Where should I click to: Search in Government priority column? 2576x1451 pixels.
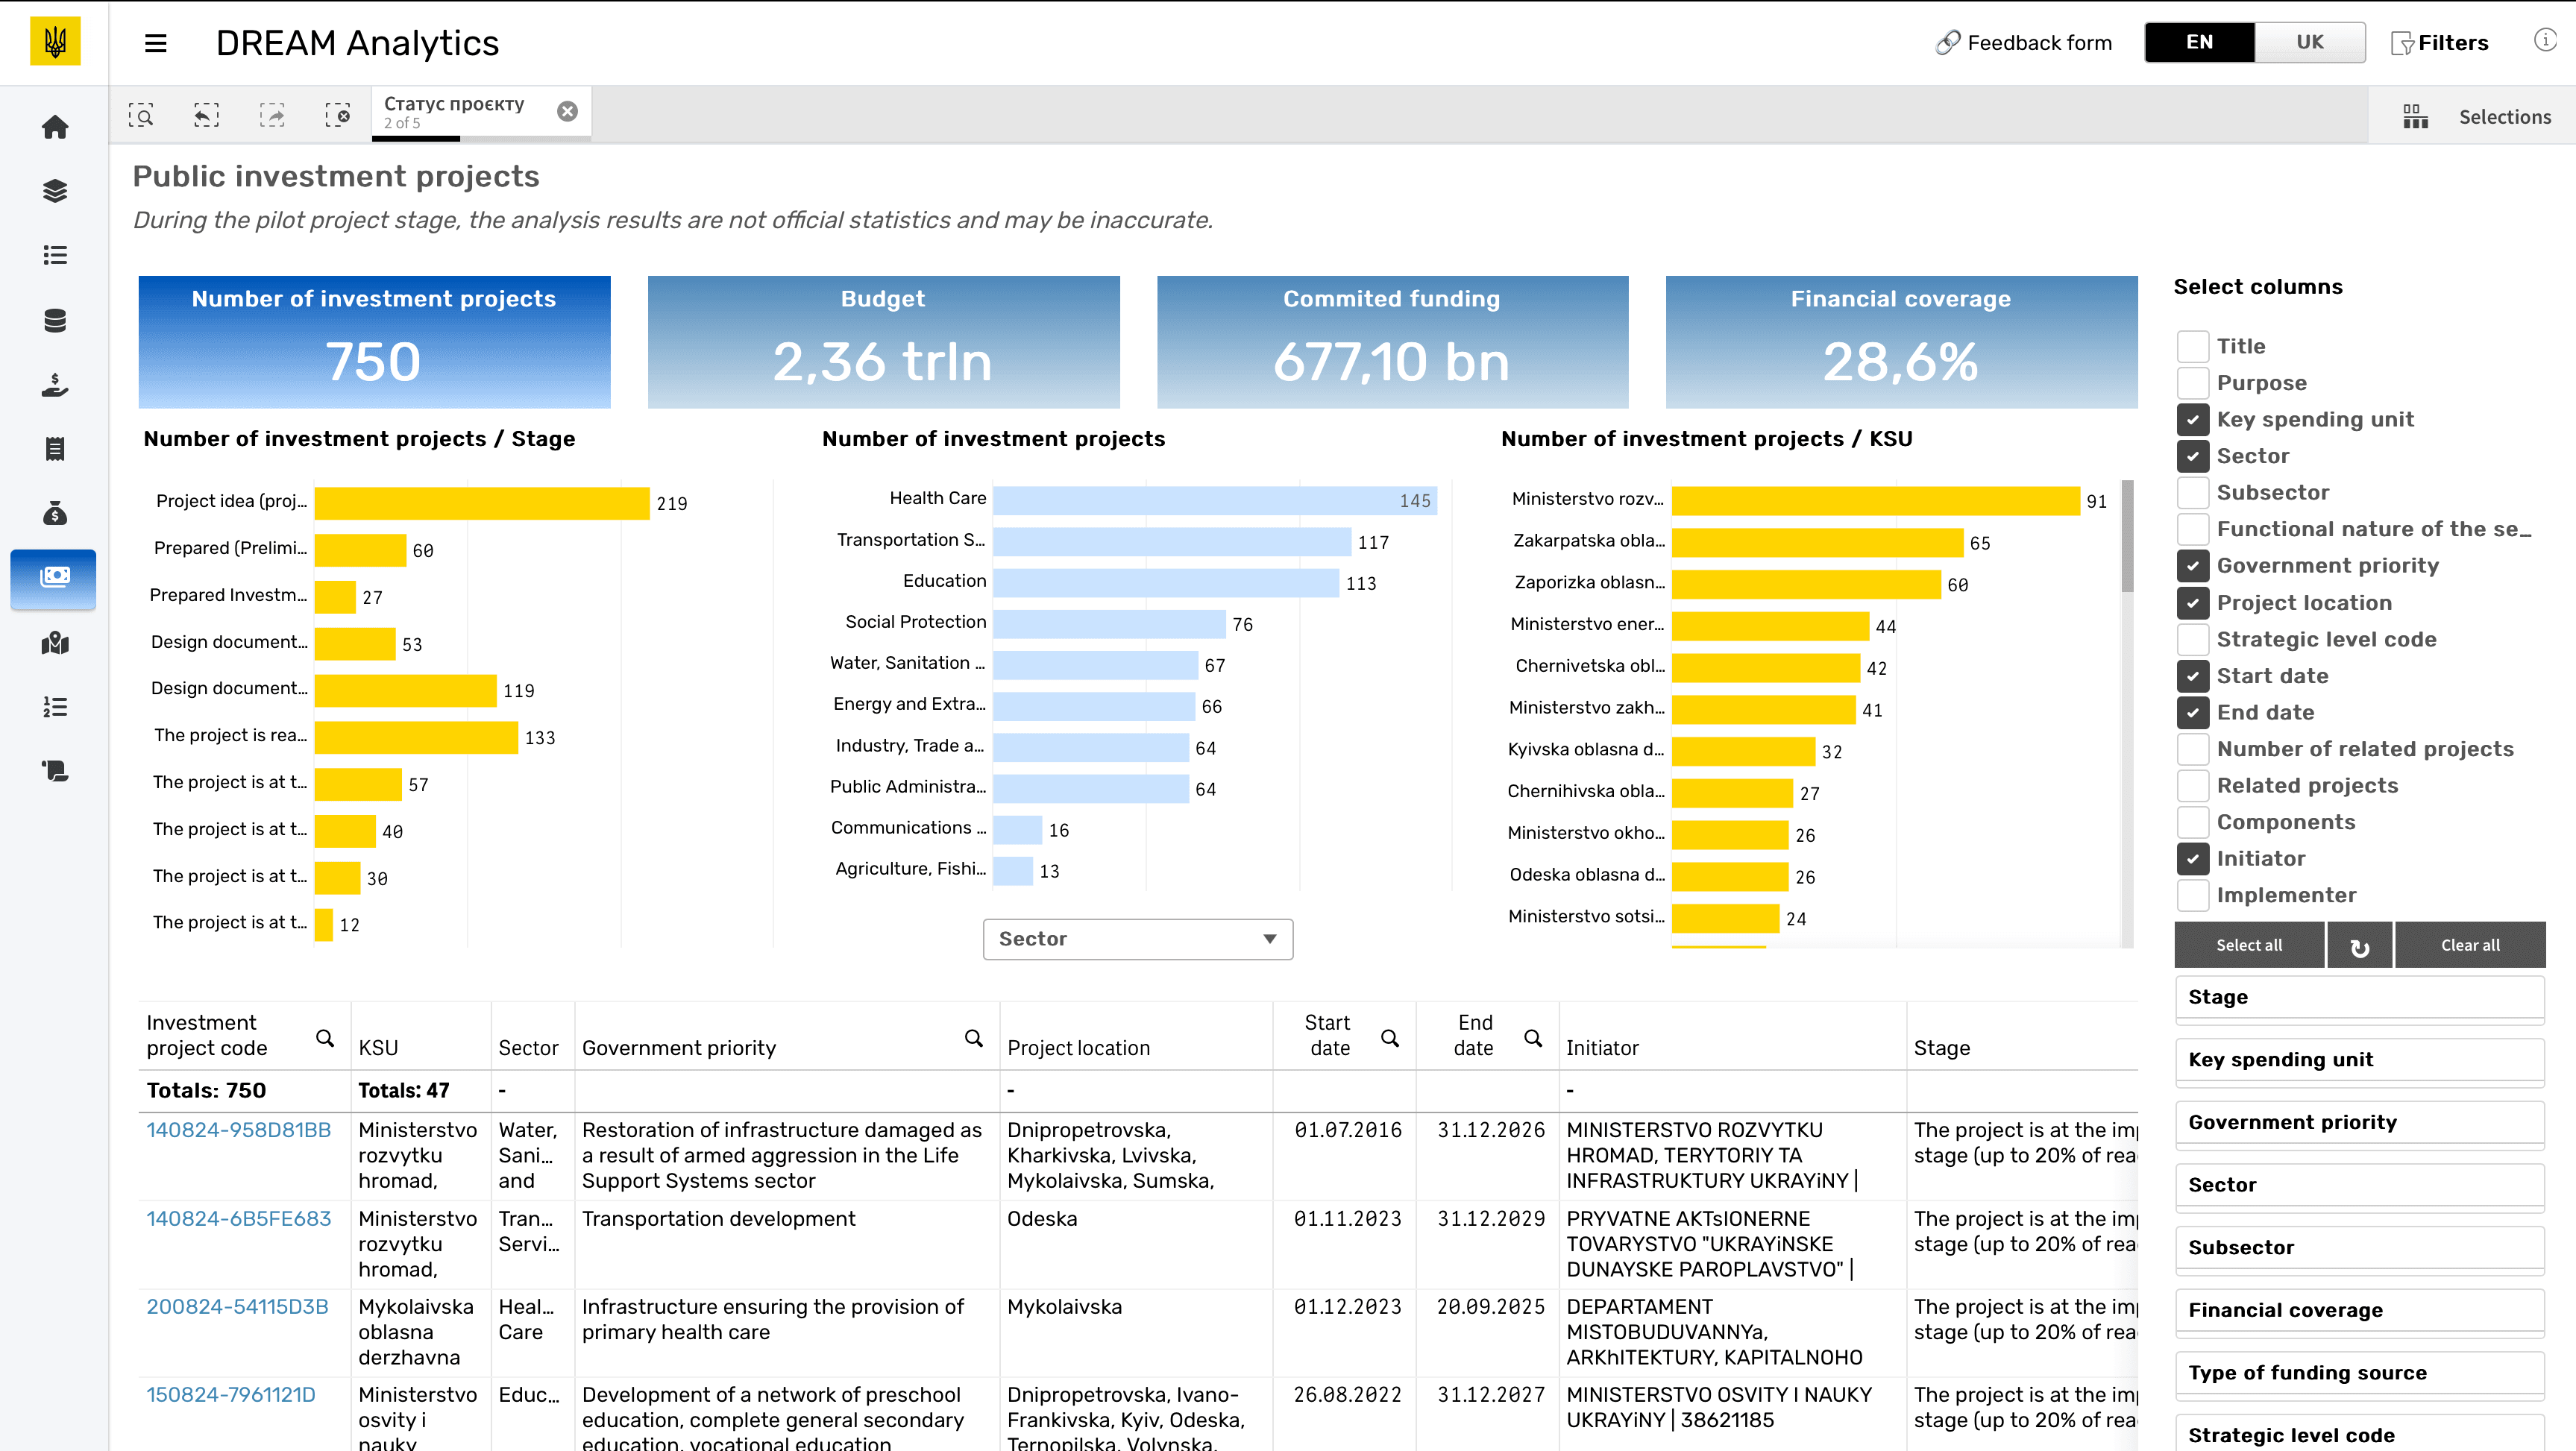click(x=973, y=1038)
